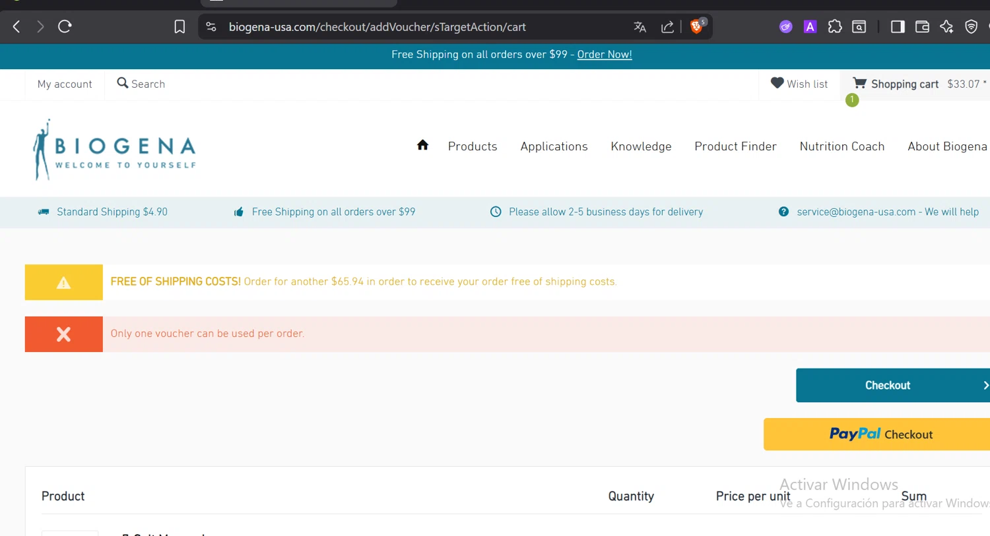The height and width of the screenshot is (536, 990).
Task: Click the Standard Shipping truck icon
Action: click(44, 212)
